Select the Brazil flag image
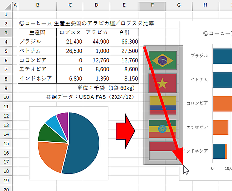Image resolution: width=232 pixels, height=191 pixels. 162,61
